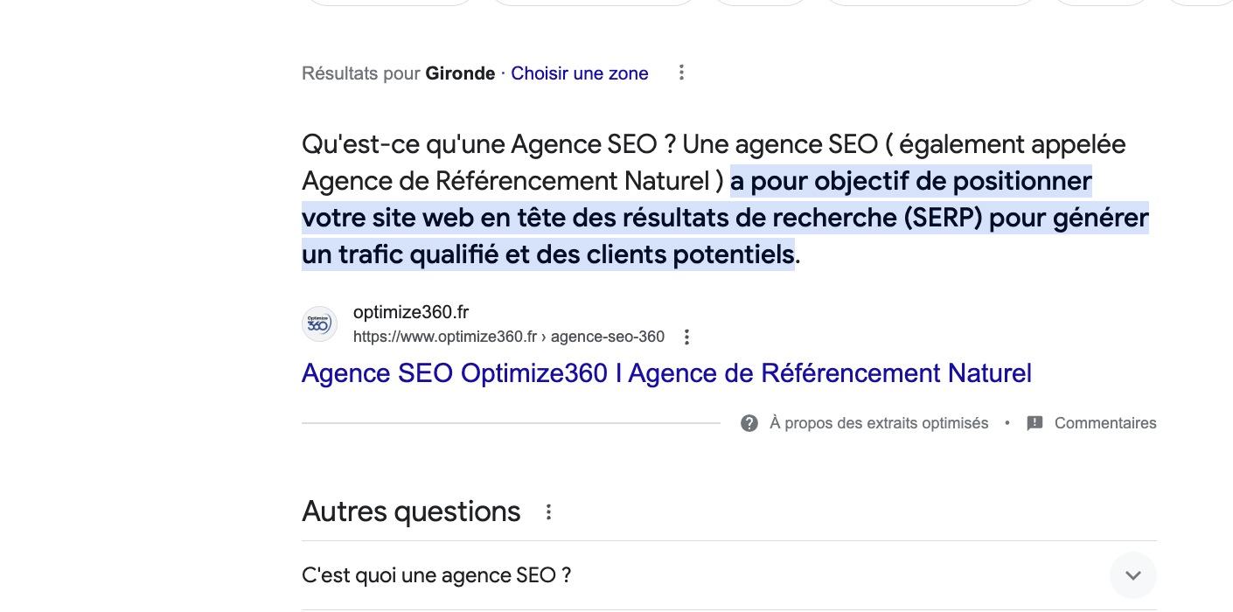
Task: Click the "Agence de Référencement Naturel )" snippet text
Action: (x=512, y=181)
